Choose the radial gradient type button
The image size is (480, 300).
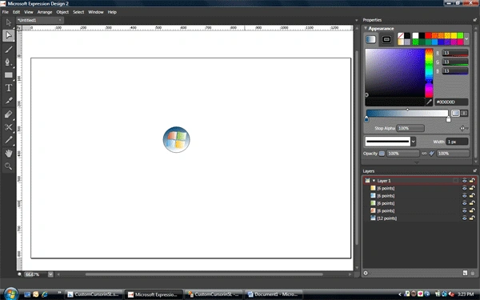pos(464,114)
